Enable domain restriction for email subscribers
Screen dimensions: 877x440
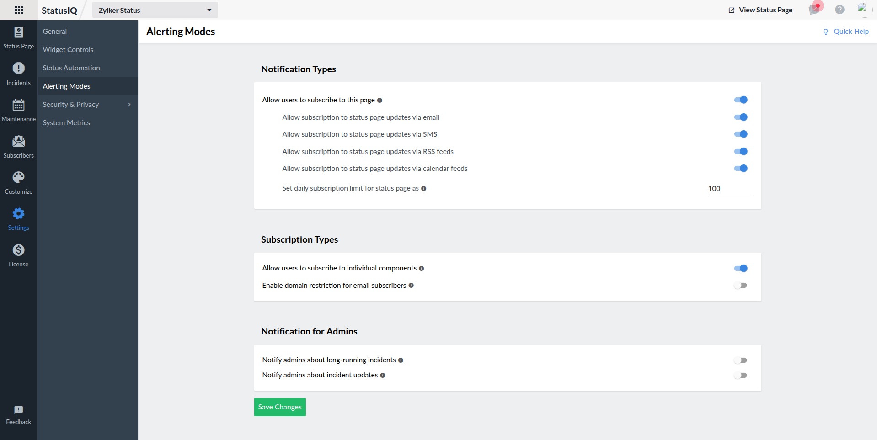740,286
